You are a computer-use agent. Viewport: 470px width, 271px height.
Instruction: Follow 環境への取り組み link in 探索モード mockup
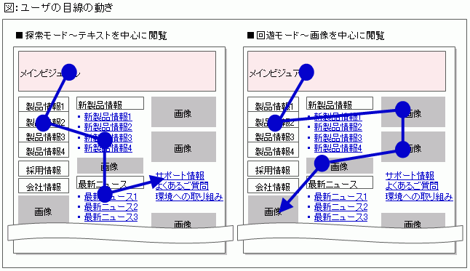(x=189, y=196)
